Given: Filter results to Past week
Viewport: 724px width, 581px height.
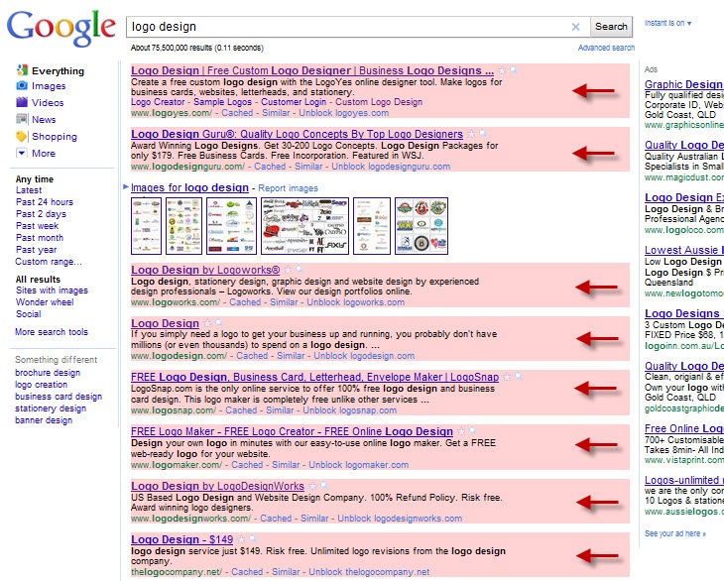Looking at the screenshot, I should pos(37,226).
